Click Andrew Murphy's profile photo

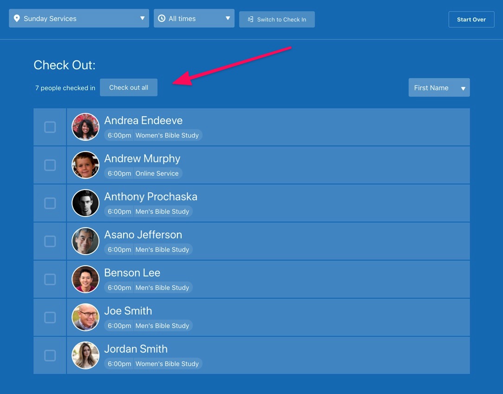85,165
